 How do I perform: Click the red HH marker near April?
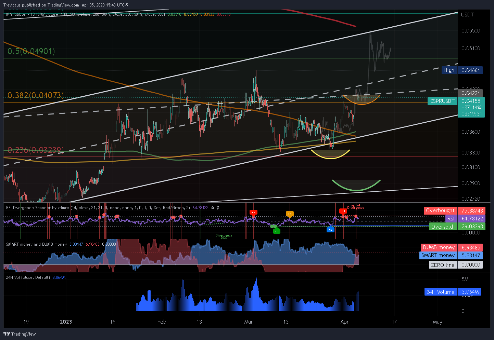tap(343, 211)
